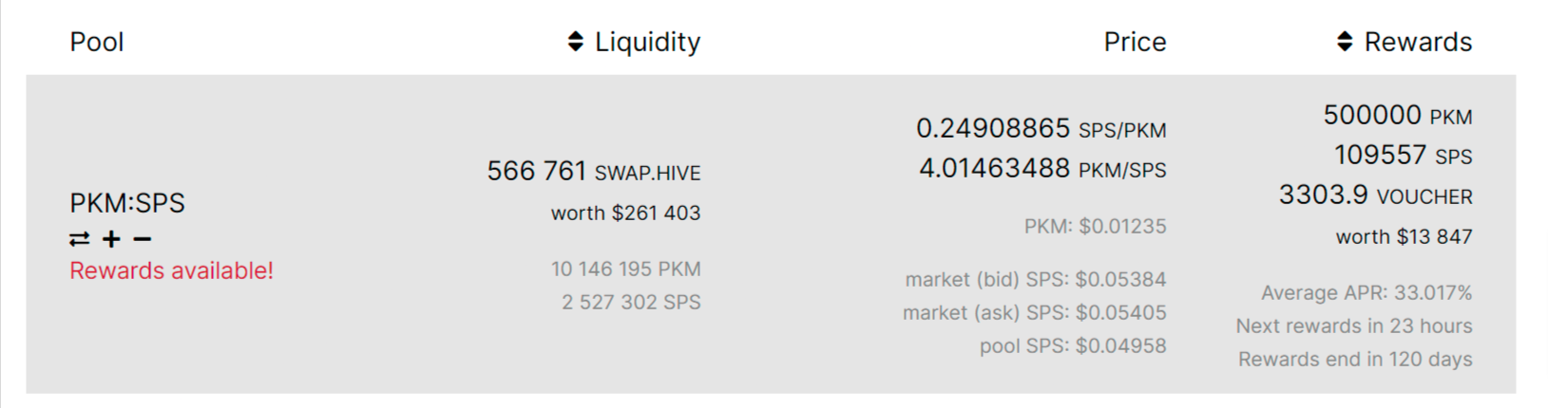Open the PKM:SPS pool name
The height and width of the screenshot is (408, 1548).
[127, 203]
